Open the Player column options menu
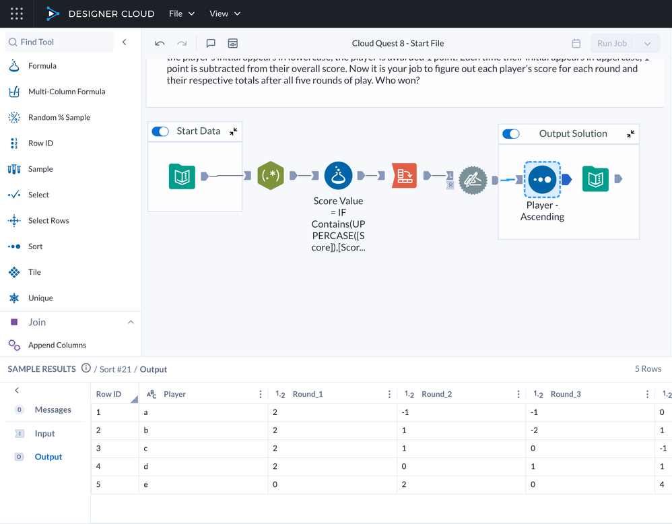 tap(261, 394)
